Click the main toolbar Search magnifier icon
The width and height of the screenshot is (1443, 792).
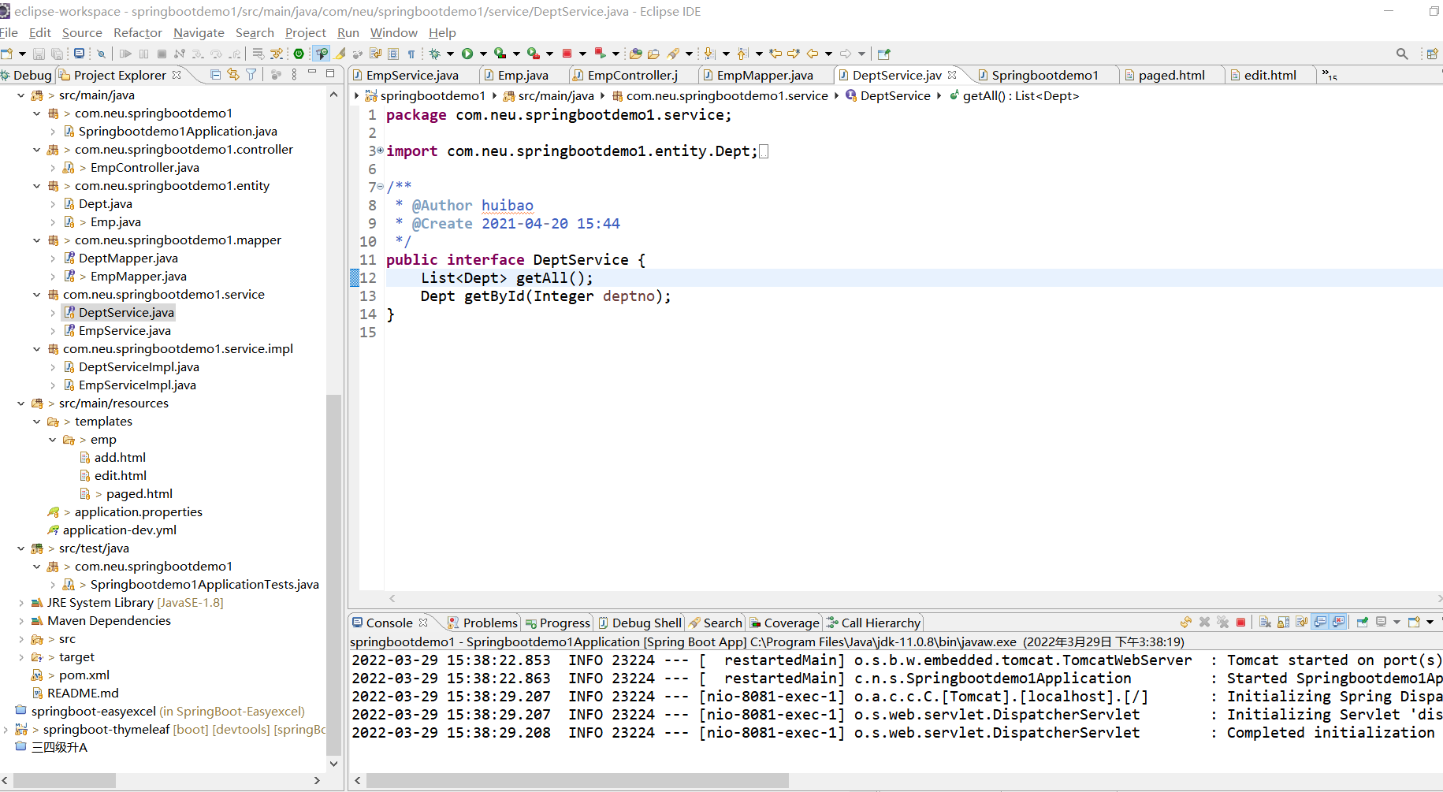[1402, 54]
